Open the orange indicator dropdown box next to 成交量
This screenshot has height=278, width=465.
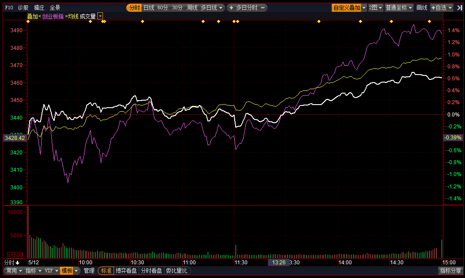[x=100, y=16]
